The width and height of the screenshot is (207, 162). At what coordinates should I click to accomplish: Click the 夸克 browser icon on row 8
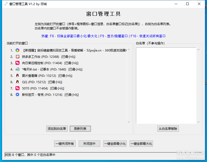point(17,95)
